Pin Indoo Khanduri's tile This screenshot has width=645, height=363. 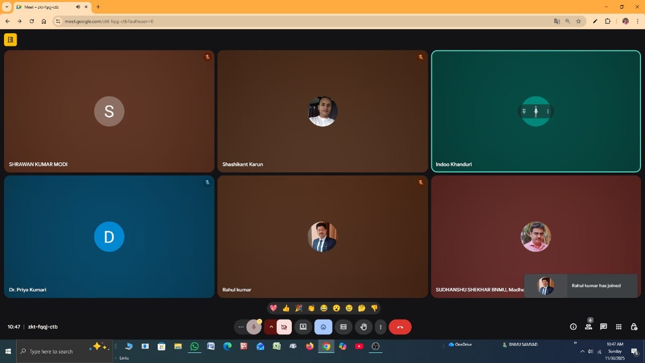pos(524,111)
